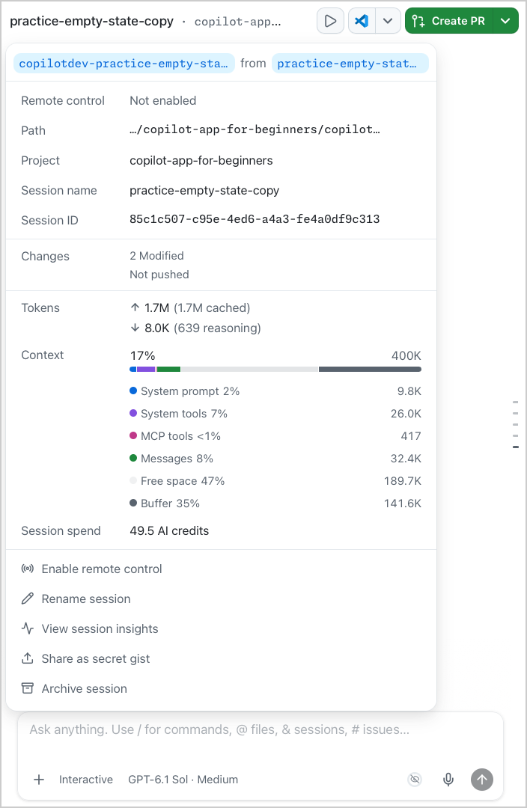Image resolution: width=527 pixels, height=808 pixels.
Task: Open the Interactive mode selector
Action: tap(85, 780)
